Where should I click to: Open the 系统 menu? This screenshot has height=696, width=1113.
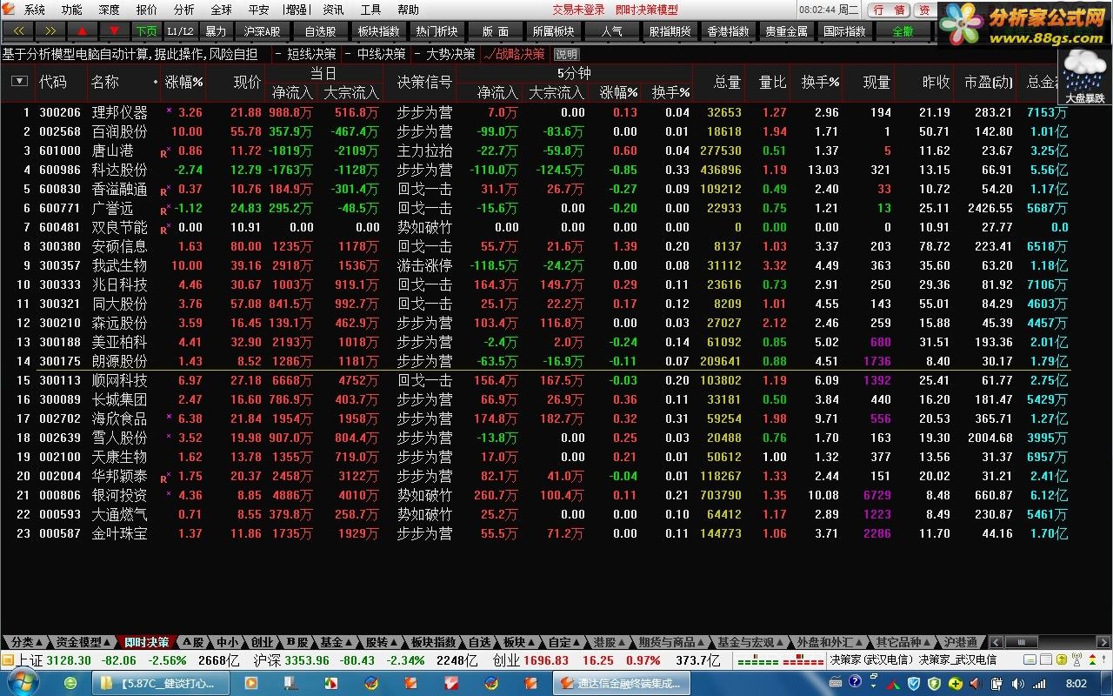pyautogui.click(x=35, y=10)
